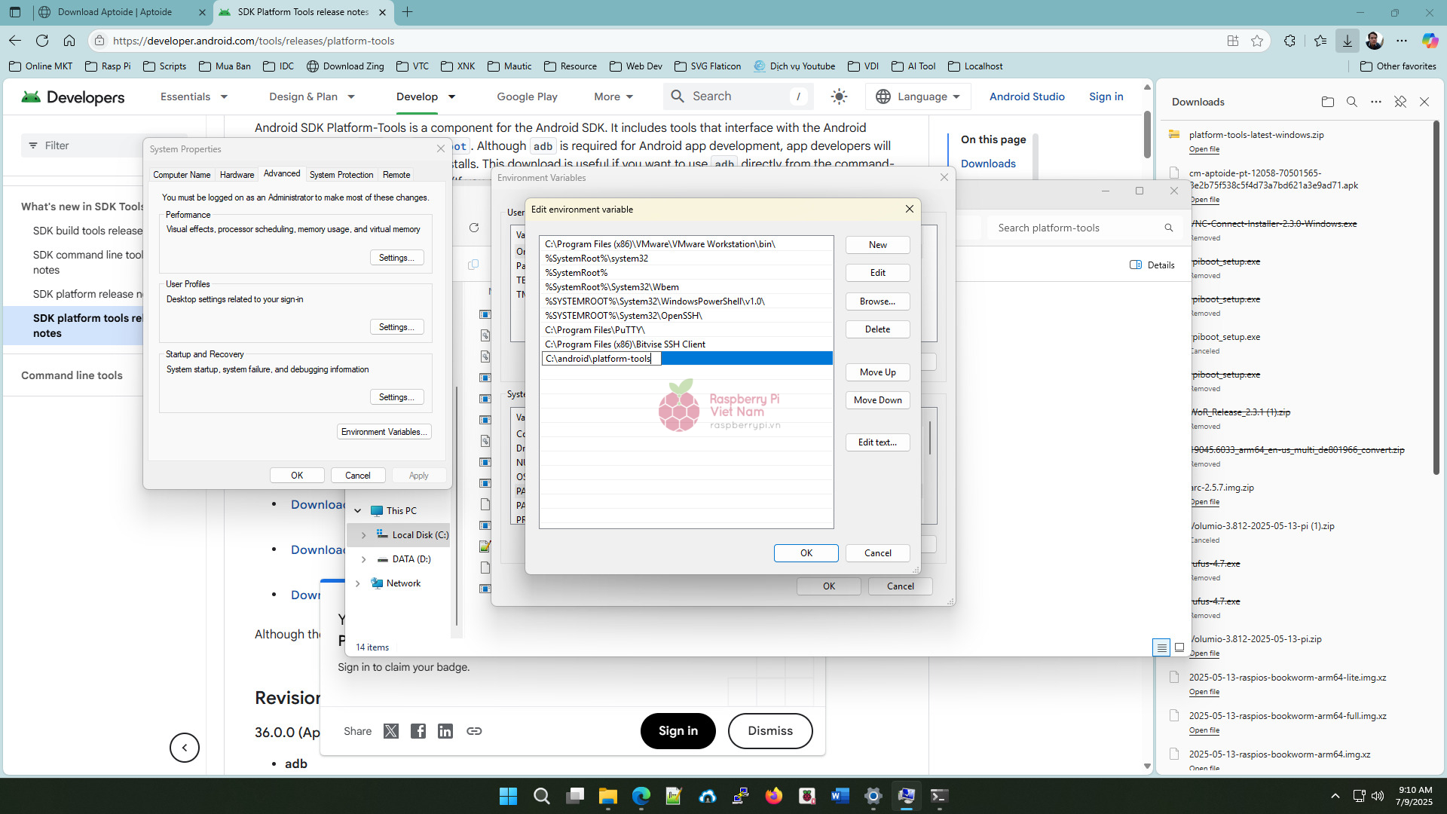The width and height of the screenshot is (1447, 814).
Task: Open Command line tools sidebar item
Action: (72, 375)
